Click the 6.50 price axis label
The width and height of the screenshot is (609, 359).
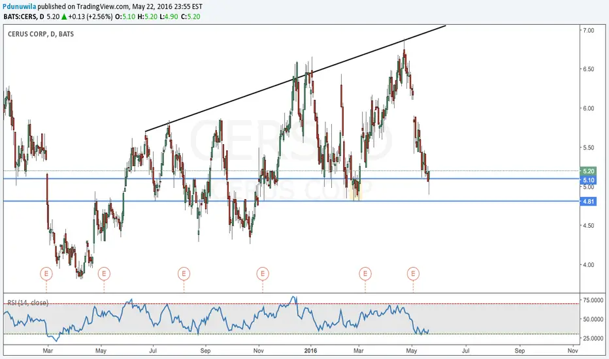[x=588, y=69]
